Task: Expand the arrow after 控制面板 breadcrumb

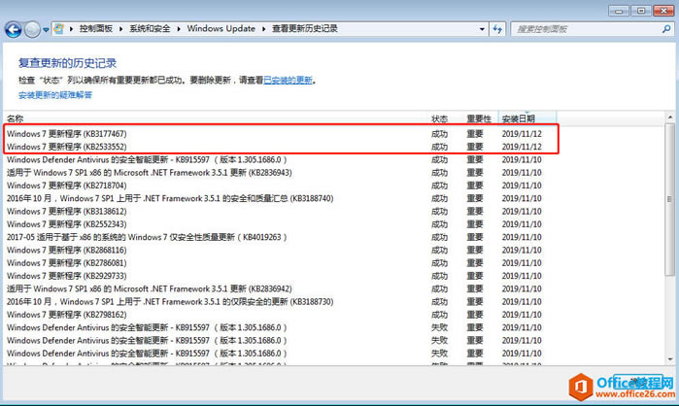Action: click(x=120, y=29)
